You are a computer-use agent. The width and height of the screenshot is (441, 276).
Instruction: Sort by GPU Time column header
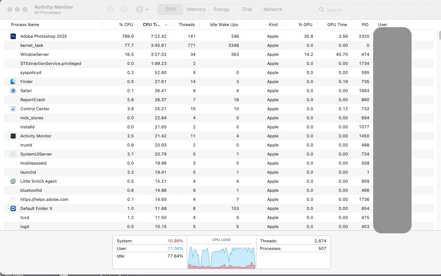point(337,25)
